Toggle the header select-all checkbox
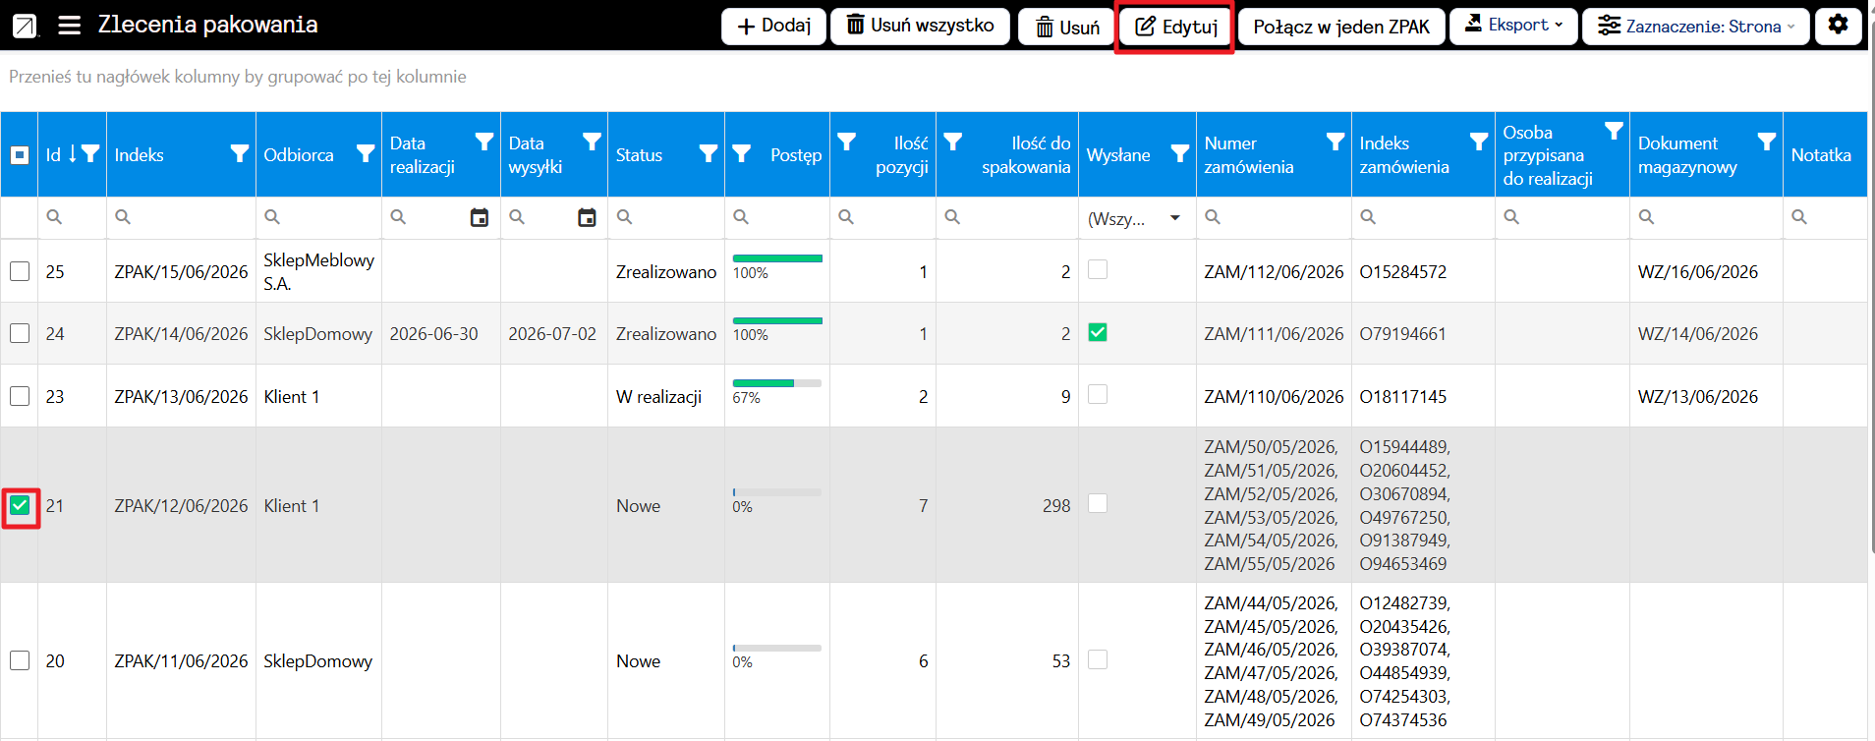Screen dimensions: 1875x741 coord(20,154)
